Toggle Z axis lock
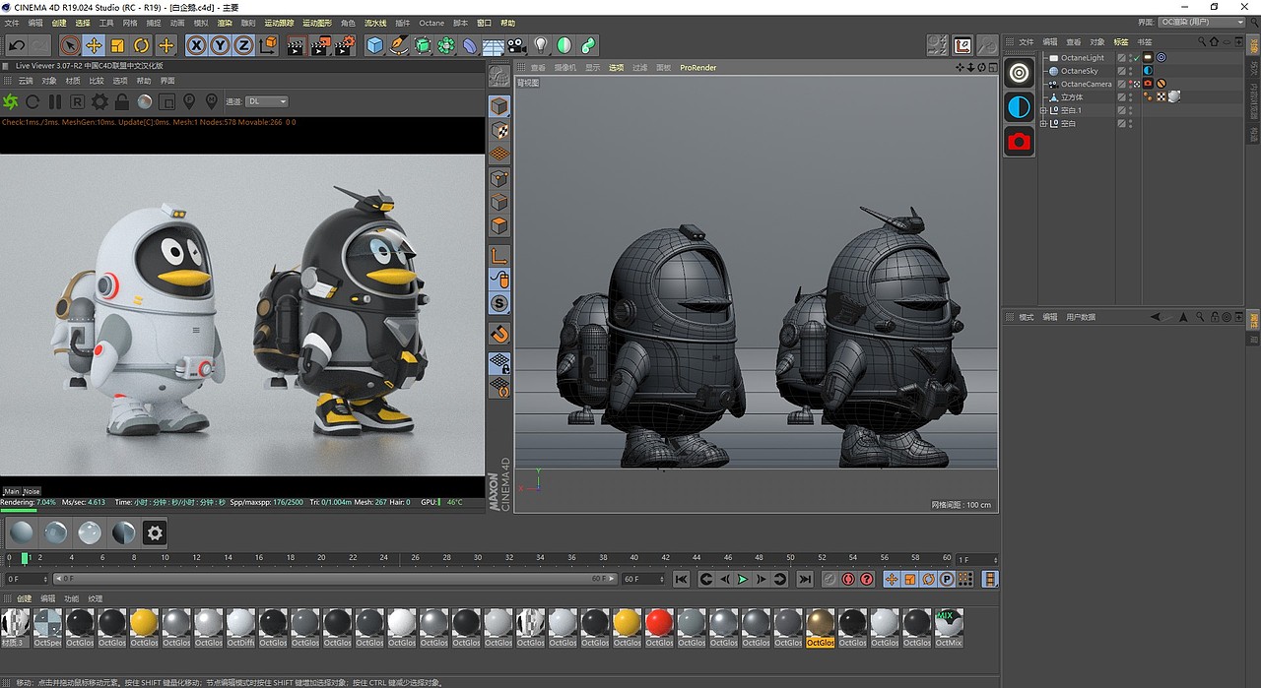Image resolution: width=1261 pixels, height=688 pixels. [x=243, y=44]
